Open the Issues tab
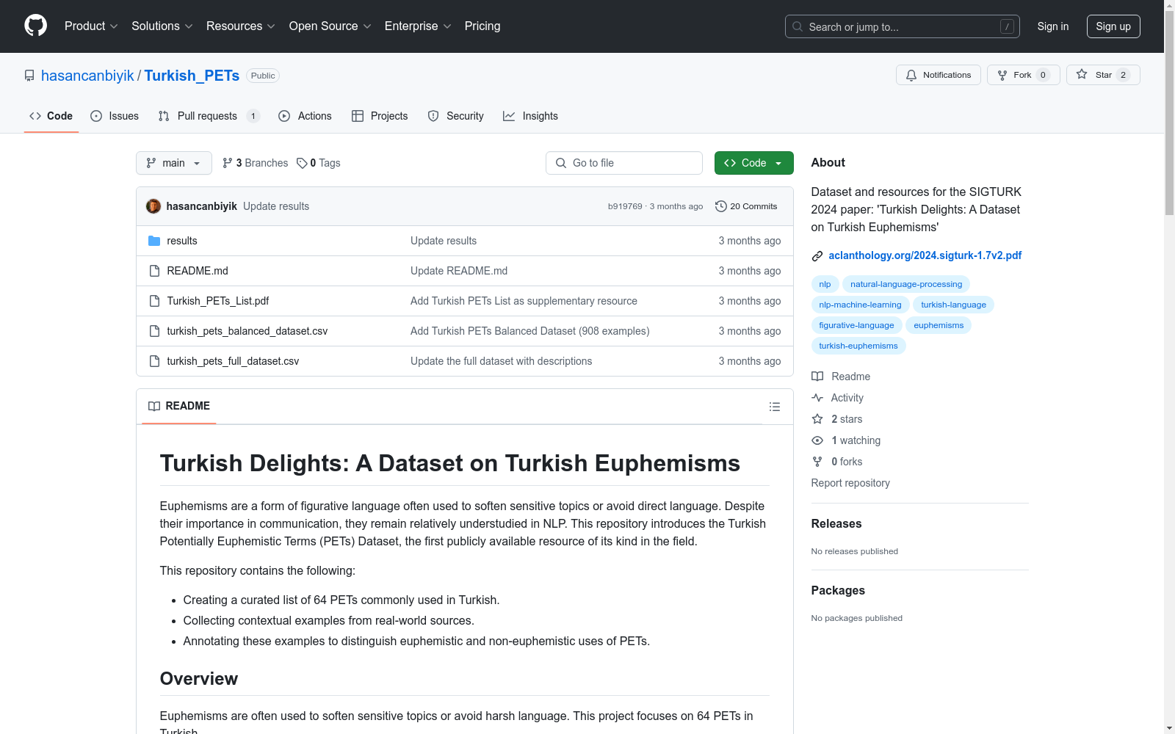The height and width of the screenshot is (734, 1175). tap(115, 116)
